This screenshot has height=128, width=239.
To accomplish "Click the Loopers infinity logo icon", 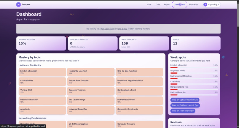I will tap(18, 4).
